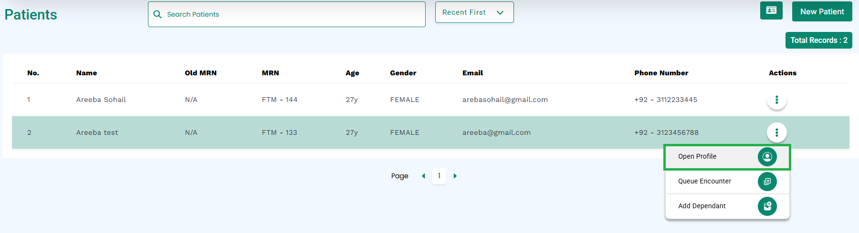Go to the next page arrow
This screenshot has height=233, width=859.
pyautogui.click(x=455, y=176)
